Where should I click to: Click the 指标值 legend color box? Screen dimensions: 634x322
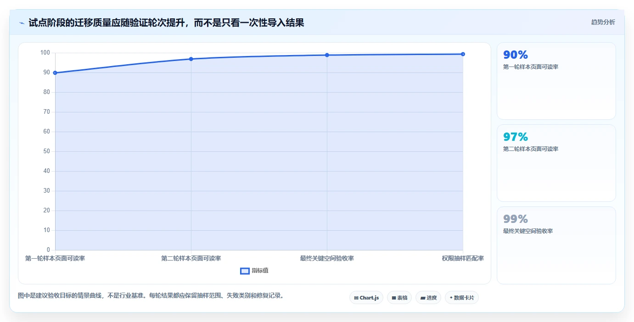245,271
